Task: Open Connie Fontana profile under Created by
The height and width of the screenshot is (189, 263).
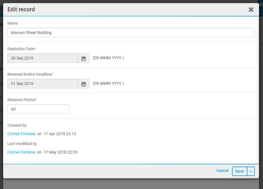Action: (21, 134)
